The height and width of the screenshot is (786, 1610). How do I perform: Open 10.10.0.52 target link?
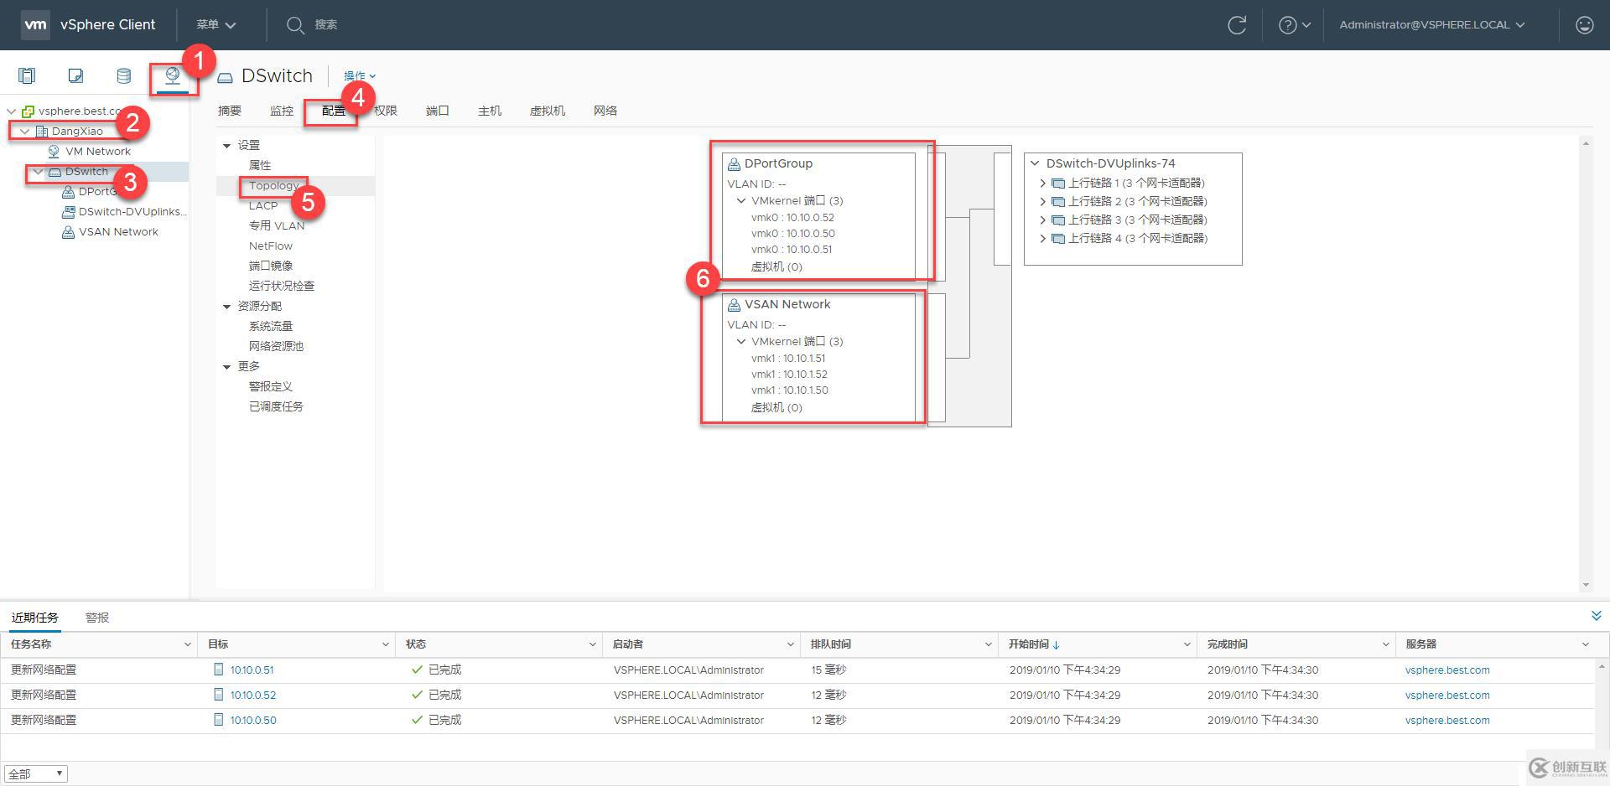(x=253, y=695)
